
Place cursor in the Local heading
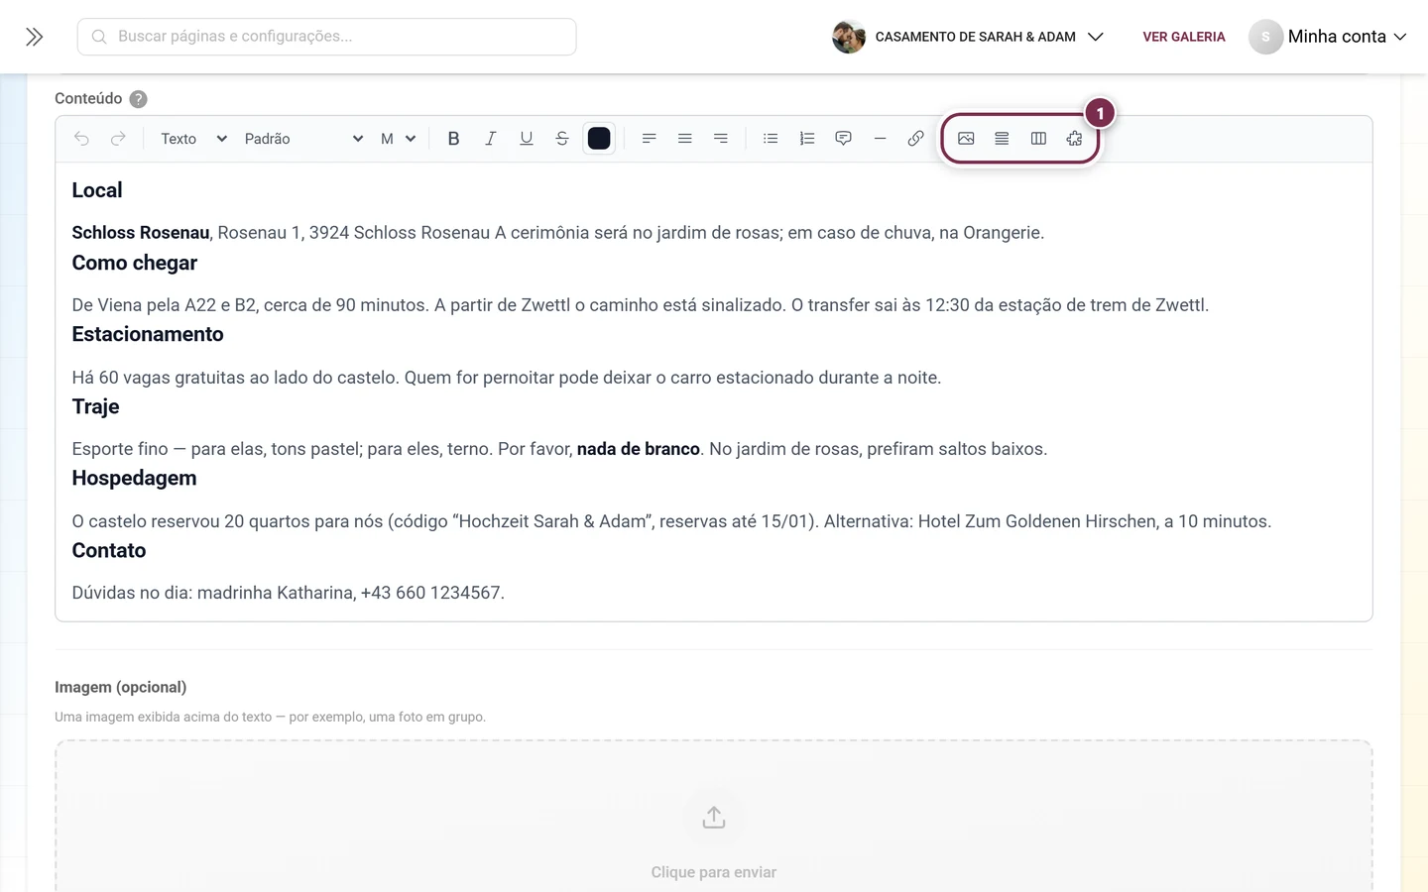[x=97, y=190]
